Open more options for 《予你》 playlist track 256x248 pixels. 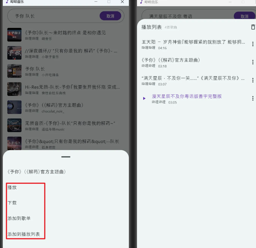[253, 62]
